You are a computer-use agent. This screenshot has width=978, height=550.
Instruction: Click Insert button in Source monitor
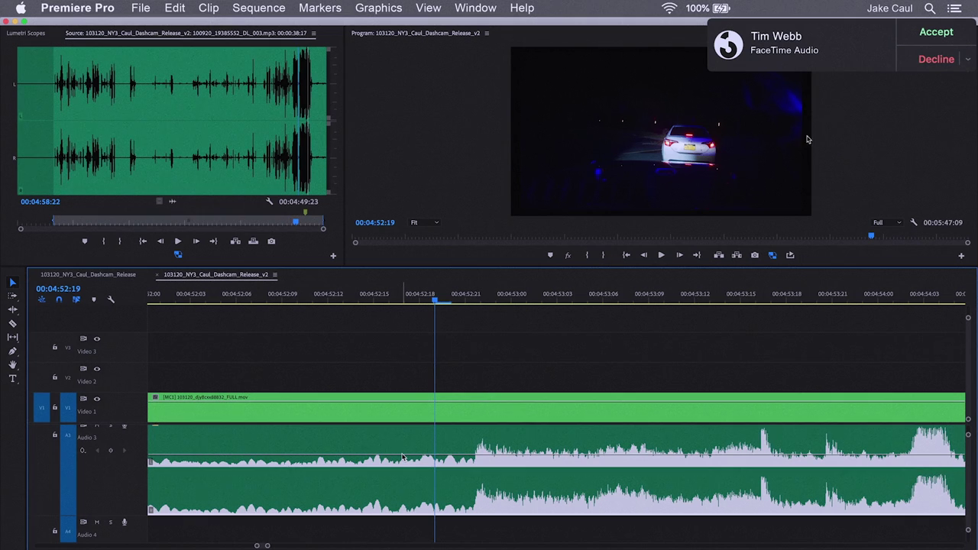(235, 241)
